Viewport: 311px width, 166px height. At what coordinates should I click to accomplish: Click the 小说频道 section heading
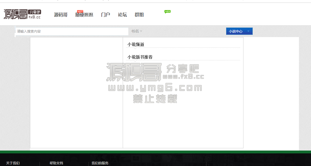click(136, 45)
